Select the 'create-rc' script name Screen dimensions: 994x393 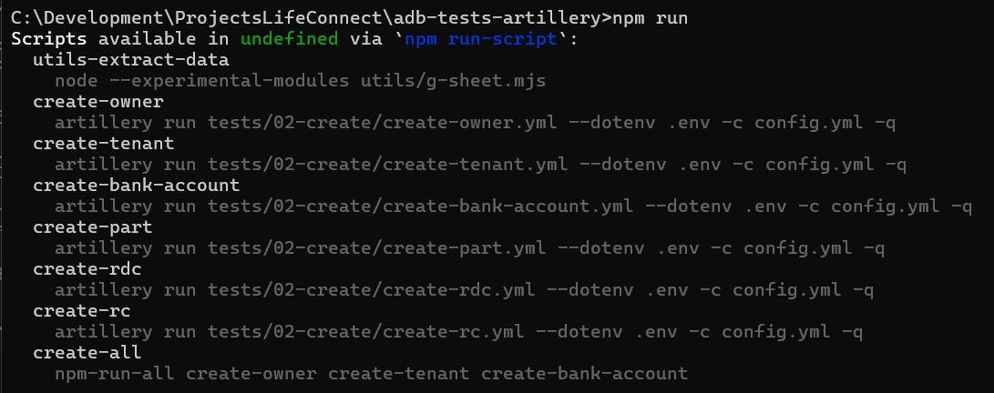pos(82,311)
